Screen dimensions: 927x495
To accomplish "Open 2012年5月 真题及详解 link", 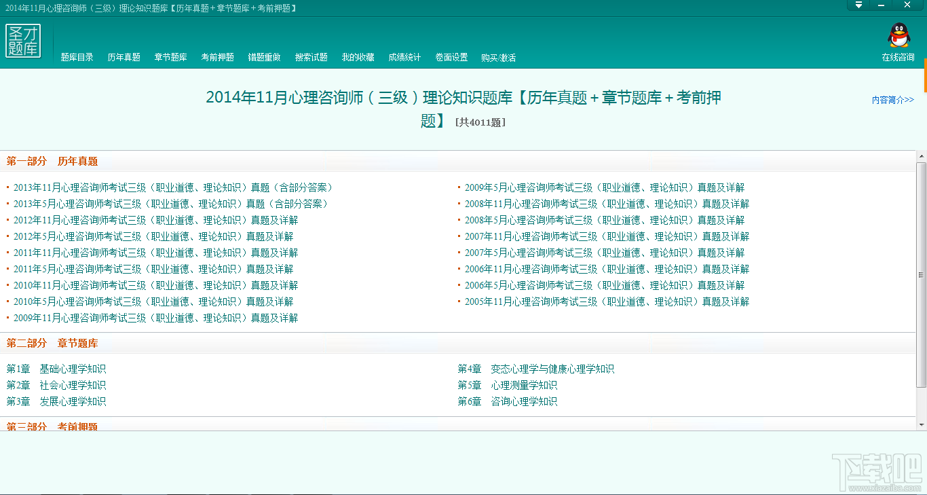I will (153, 236).
